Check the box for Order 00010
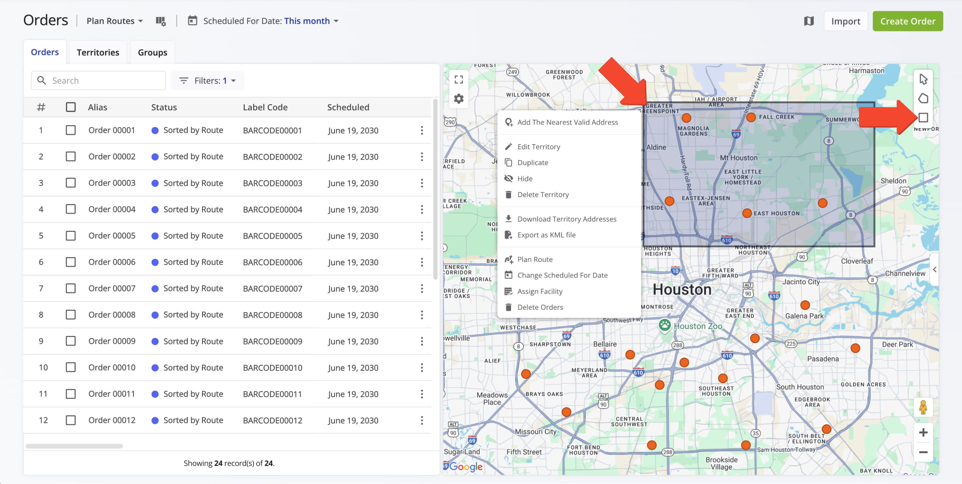The width and height of the screenshot is (962, 484). (70, 367)
